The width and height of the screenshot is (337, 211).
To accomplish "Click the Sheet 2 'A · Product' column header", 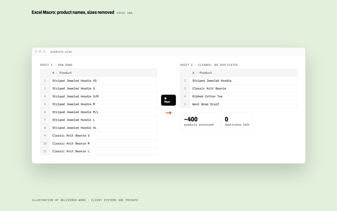I will (x=243, y=73).
